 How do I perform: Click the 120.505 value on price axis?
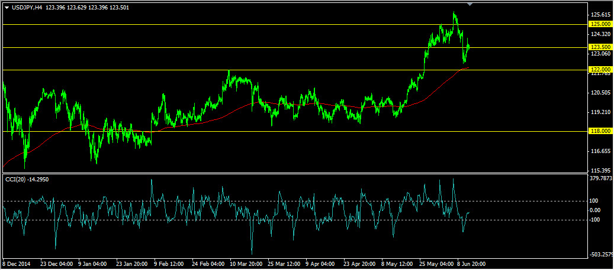click(x=601, y=93)
